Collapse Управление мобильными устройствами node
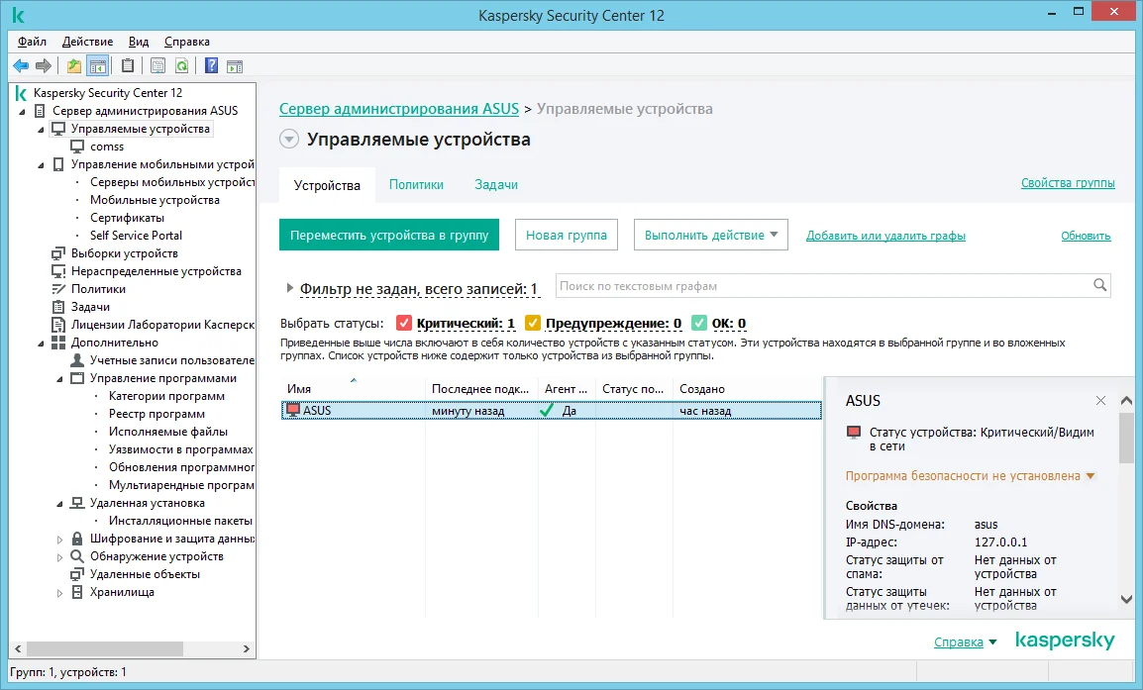The width and height of the screenshot is (1143, 690). tap(41, 165)
